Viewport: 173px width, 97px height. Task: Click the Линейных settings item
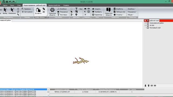[62, 9]
